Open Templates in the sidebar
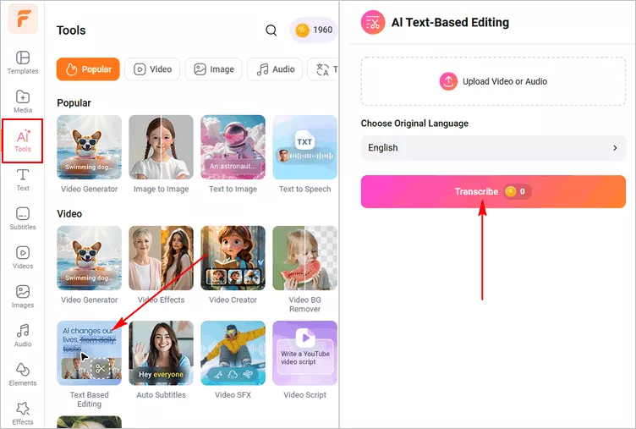This screenshot has height=429, width=636. point(23,63)
